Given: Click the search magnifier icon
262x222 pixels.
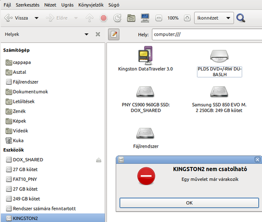Looking at the screenshot, I should coord(241,18).
